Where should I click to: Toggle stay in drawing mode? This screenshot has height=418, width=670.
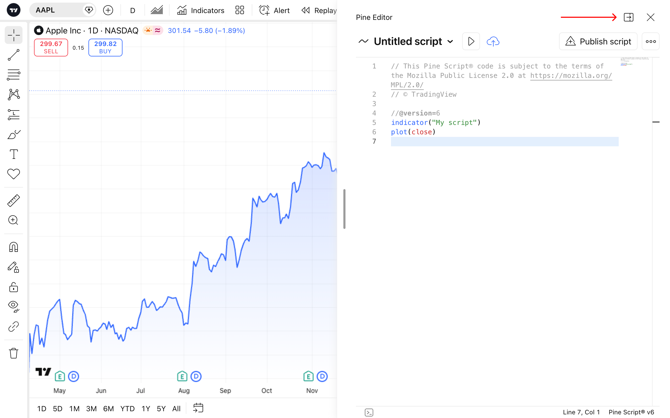point(14,267)
